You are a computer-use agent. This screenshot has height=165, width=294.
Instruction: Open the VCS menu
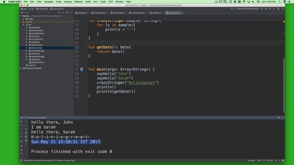(x=110, y=2)
